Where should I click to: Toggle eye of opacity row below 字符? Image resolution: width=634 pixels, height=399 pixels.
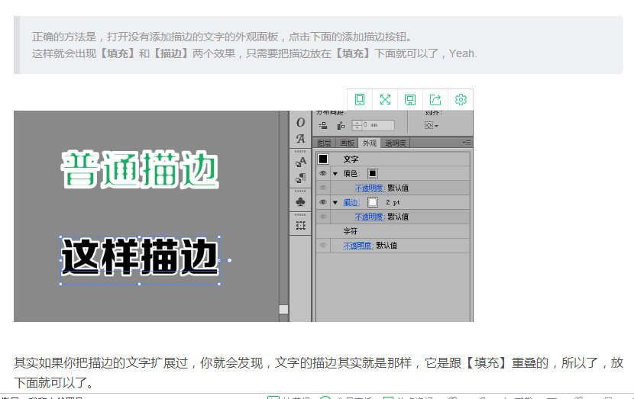coord(322,246)
